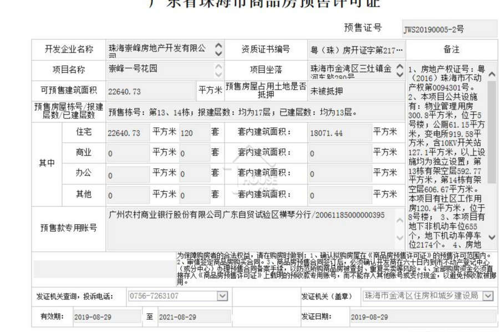Click the mortgage status field 未被抵押
499x332 pixels.
click(357, 91)
